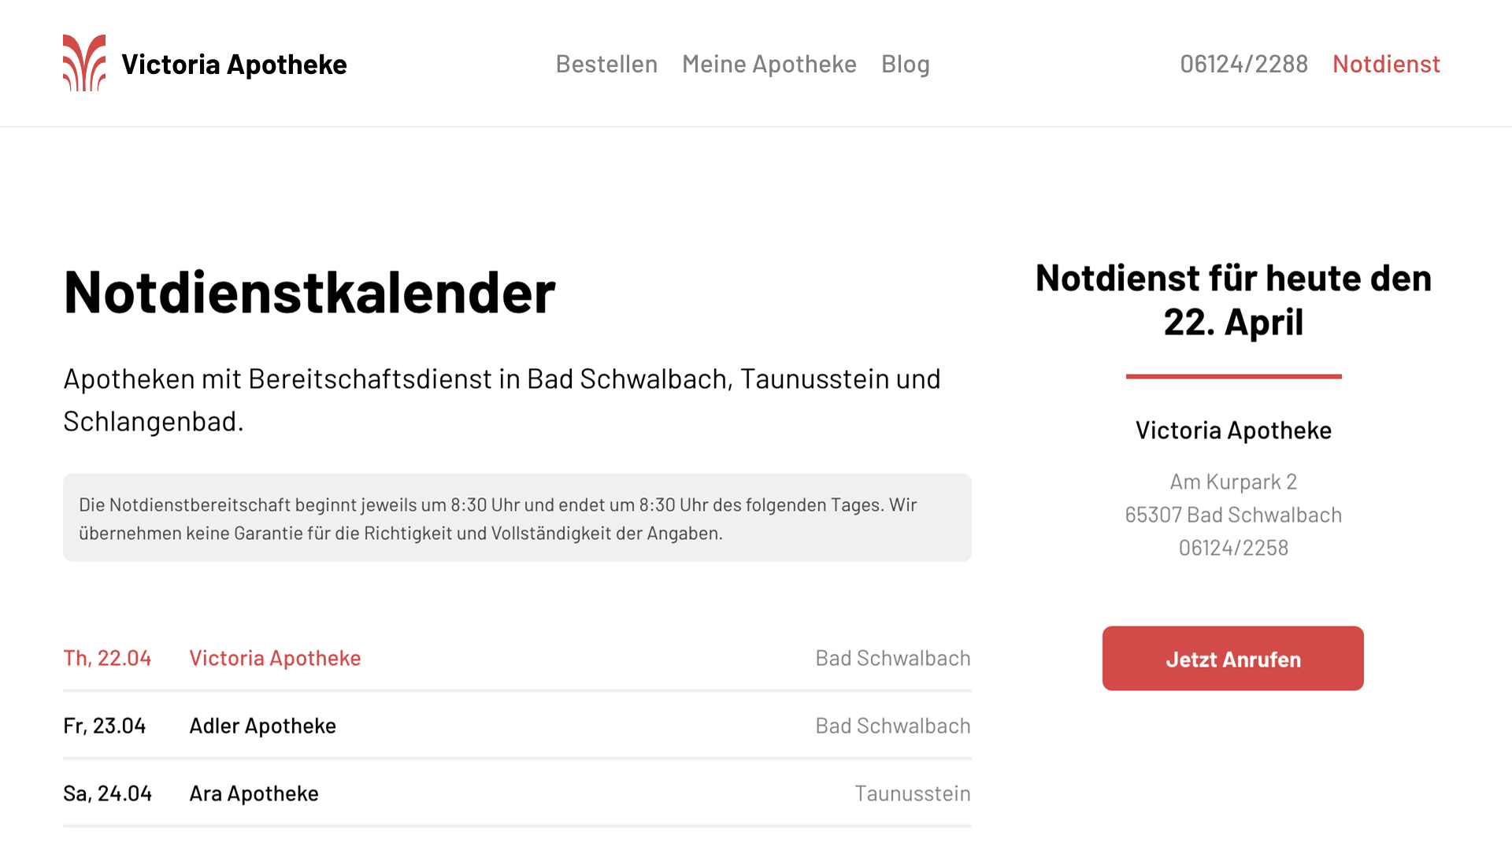Click Bad Schwalbach in the Adler Apotheke row
Screen dimensions: 1512x850
point(892,726)
